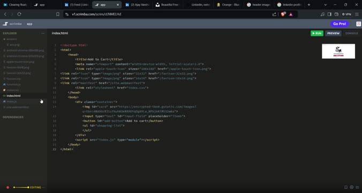Image resolution: width=362 pixels, height=193 pixels.
Task: Close the active 'app' browser tab
Action: [118, 5]
